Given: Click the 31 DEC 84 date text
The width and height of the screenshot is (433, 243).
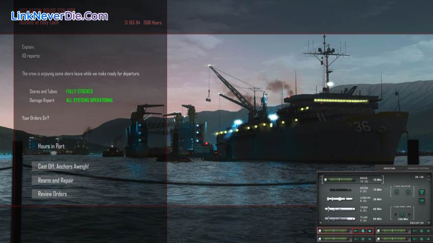Looking at the screenshot, I should coord(132,22).
